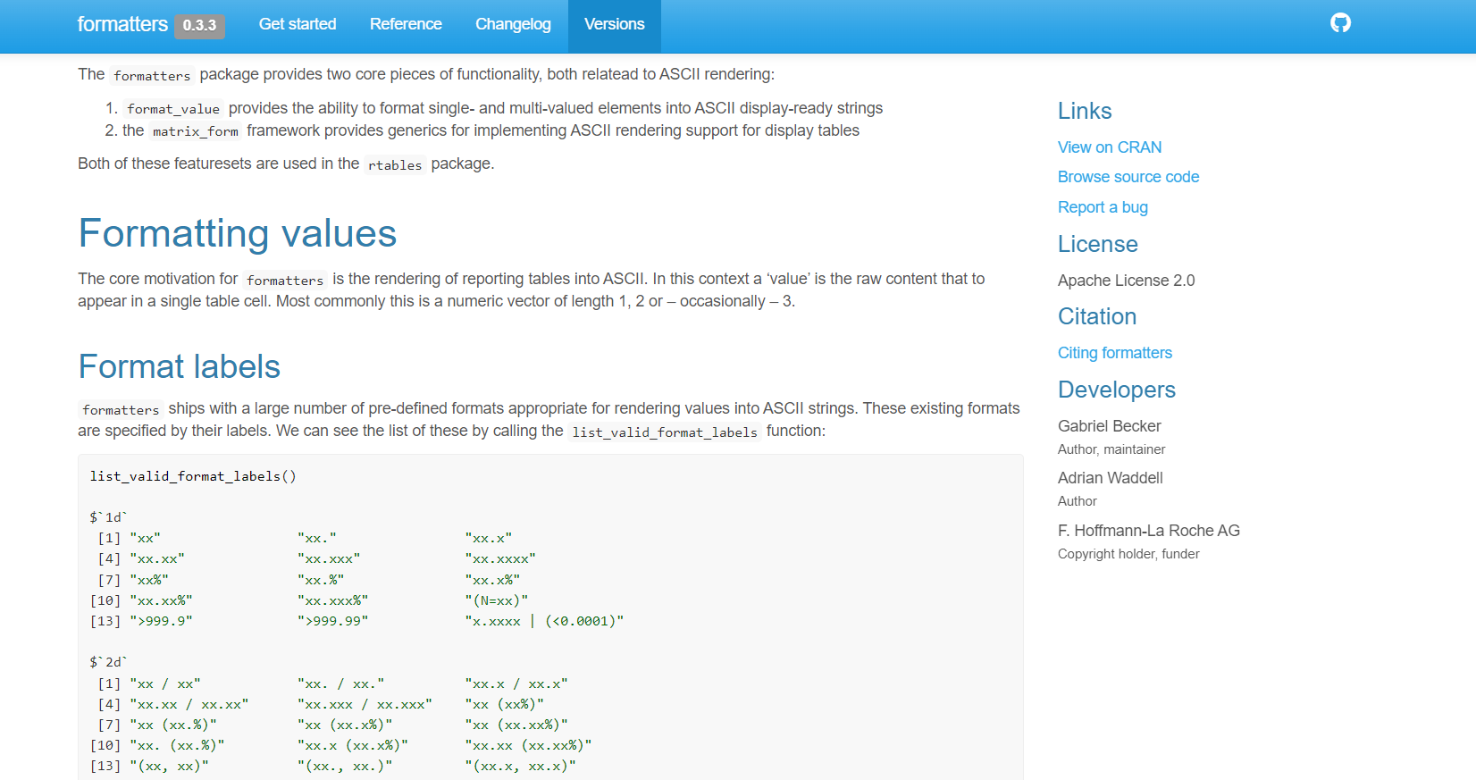Screen dimensions: 1476x780
Task: Open the GitHub repository icon
Action: [1340, 23]
